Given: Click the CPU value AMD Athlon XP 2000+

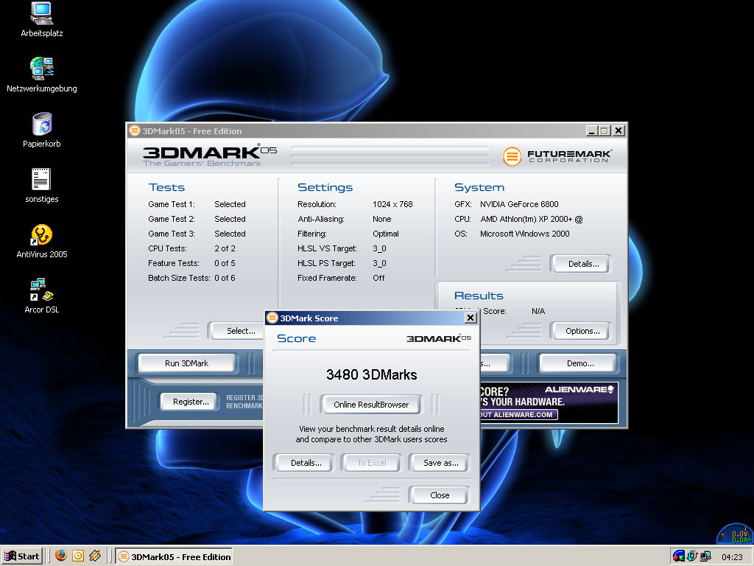Looking at the screenshot, I should point(532,219).
